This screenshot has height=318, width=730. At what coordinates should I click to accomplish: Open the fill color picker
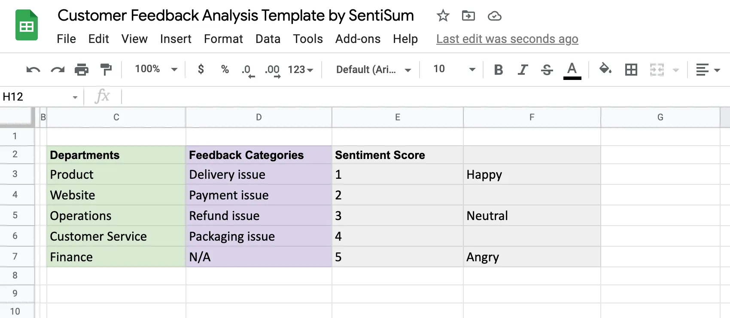tap(605, 69)
